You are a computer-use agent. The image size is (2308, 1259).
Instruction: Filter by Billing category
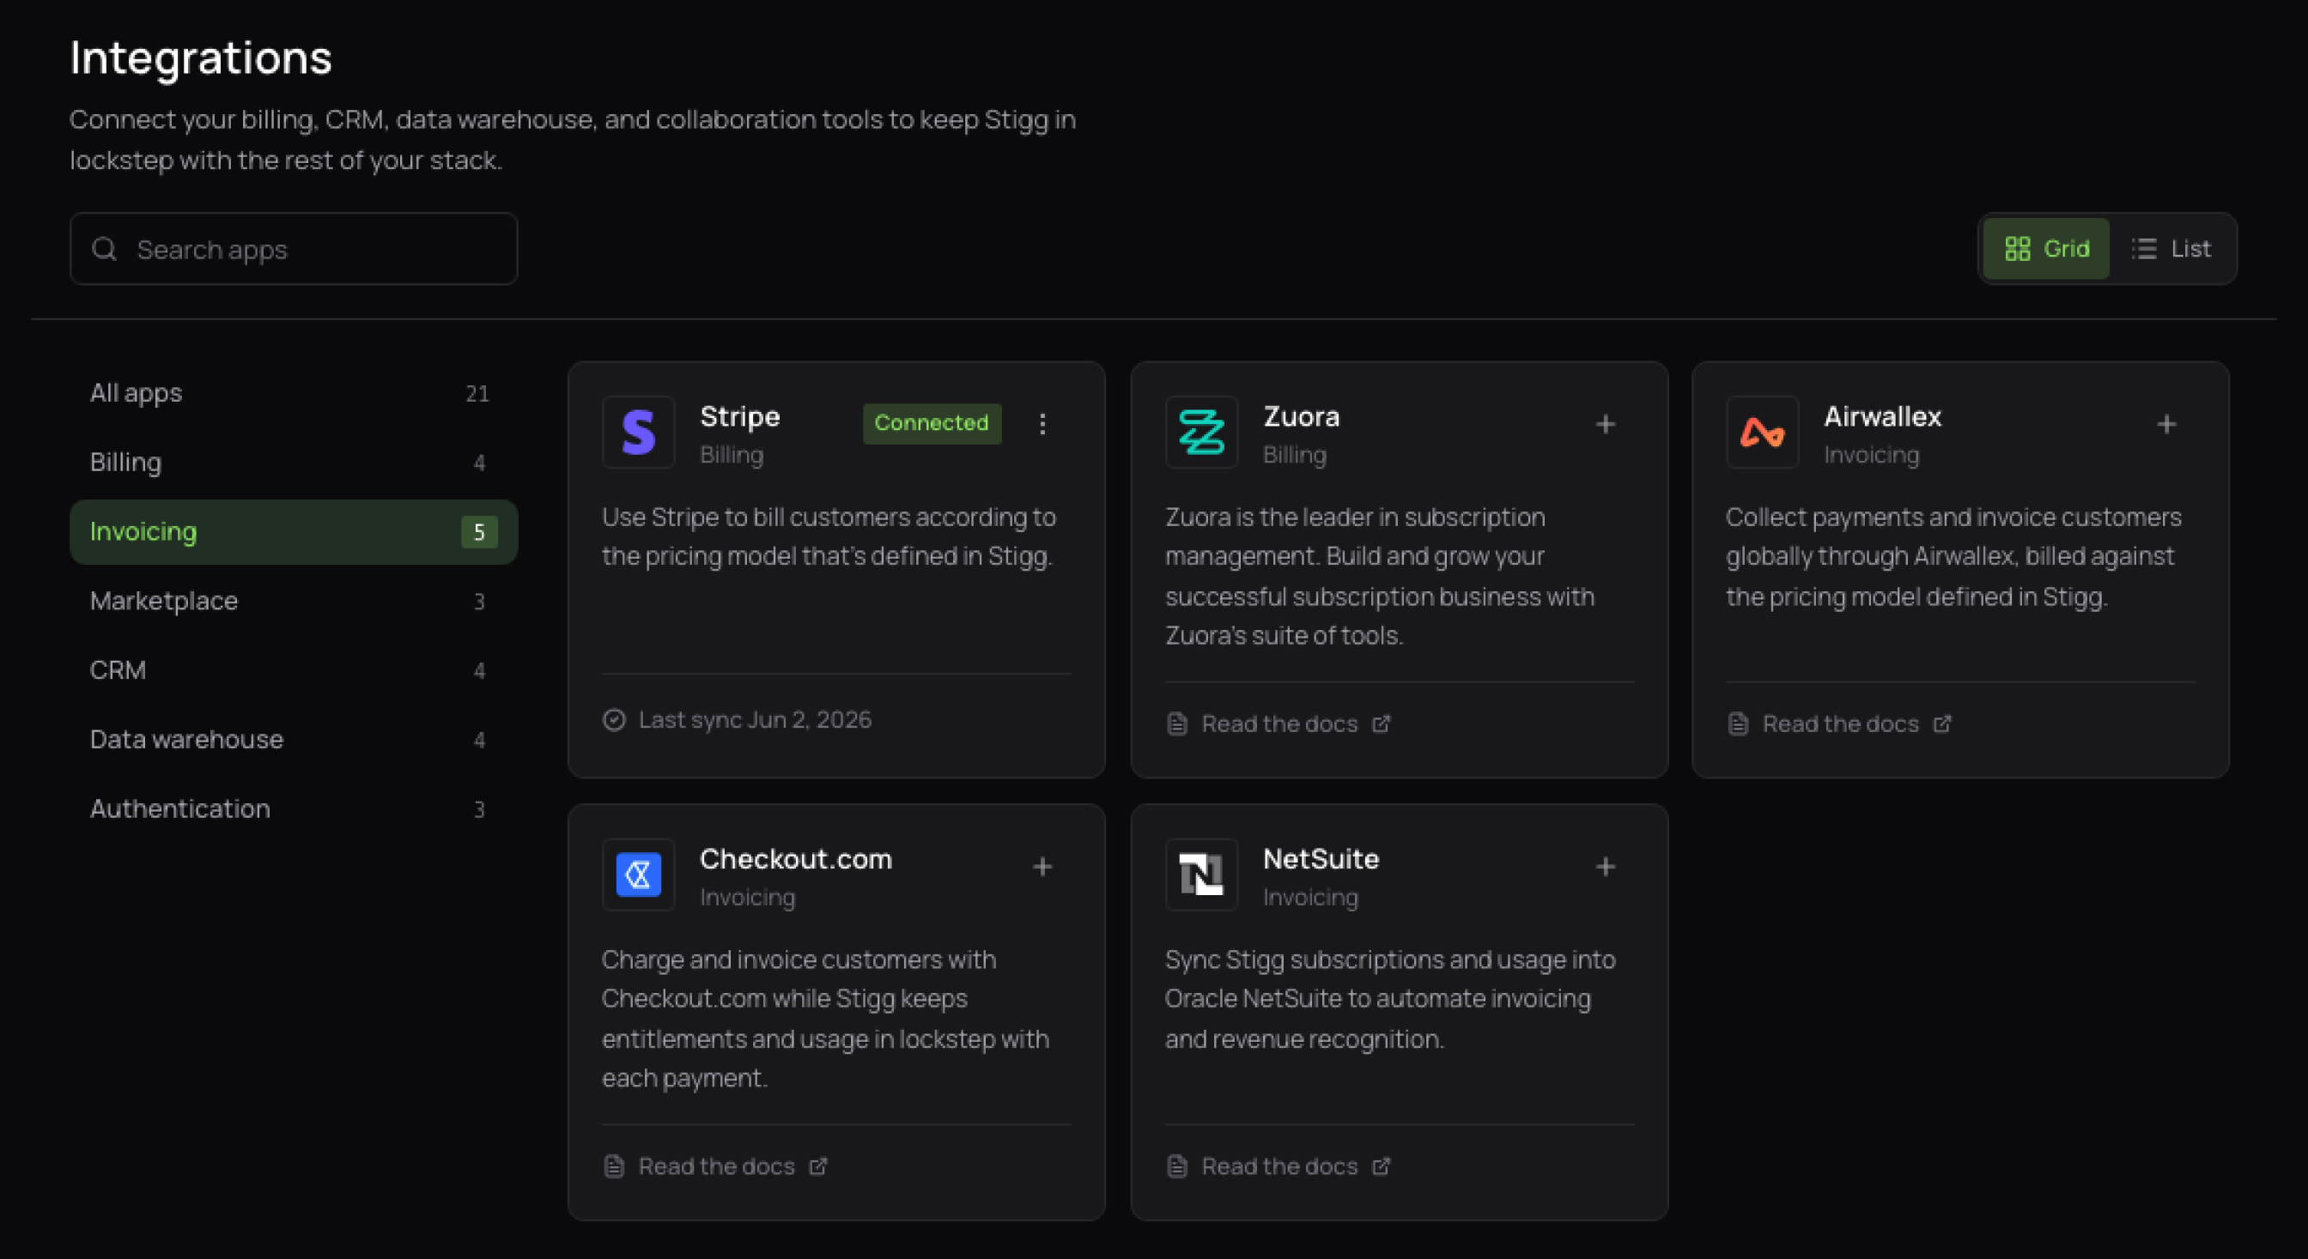click(x=294, y=462)
